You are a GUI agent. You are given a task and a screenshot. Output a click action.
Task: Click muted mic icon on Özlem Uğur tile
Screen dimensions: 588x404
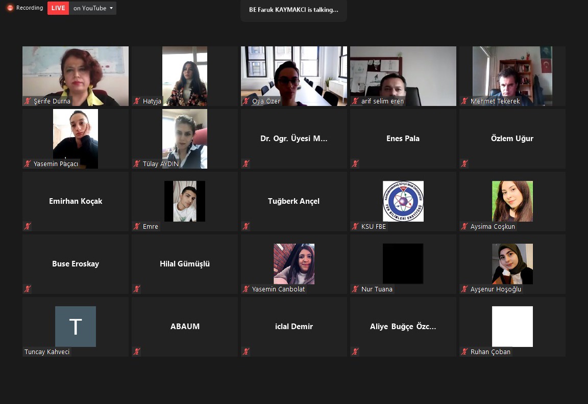pos(464,164)
